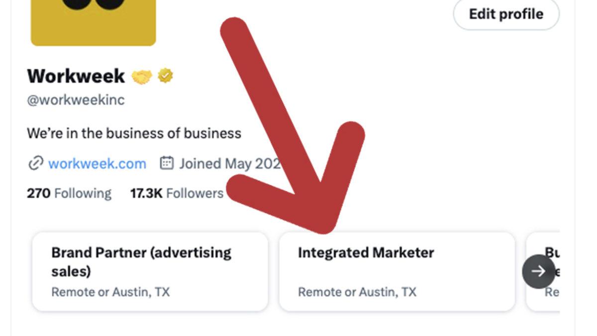
Task: Click the Edit profile button
Action: [506, 14]
